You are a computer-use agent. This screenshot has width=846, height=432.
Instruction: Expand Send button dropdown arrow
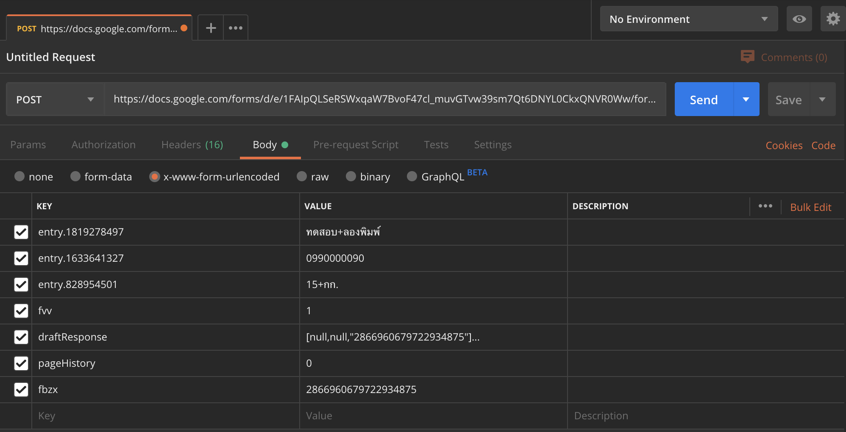(x=746, y=99)
